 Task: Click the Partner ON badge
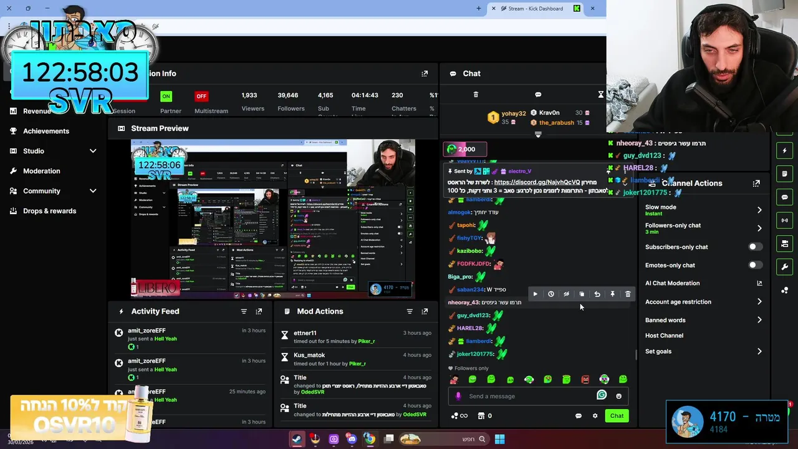click(166, 96)
